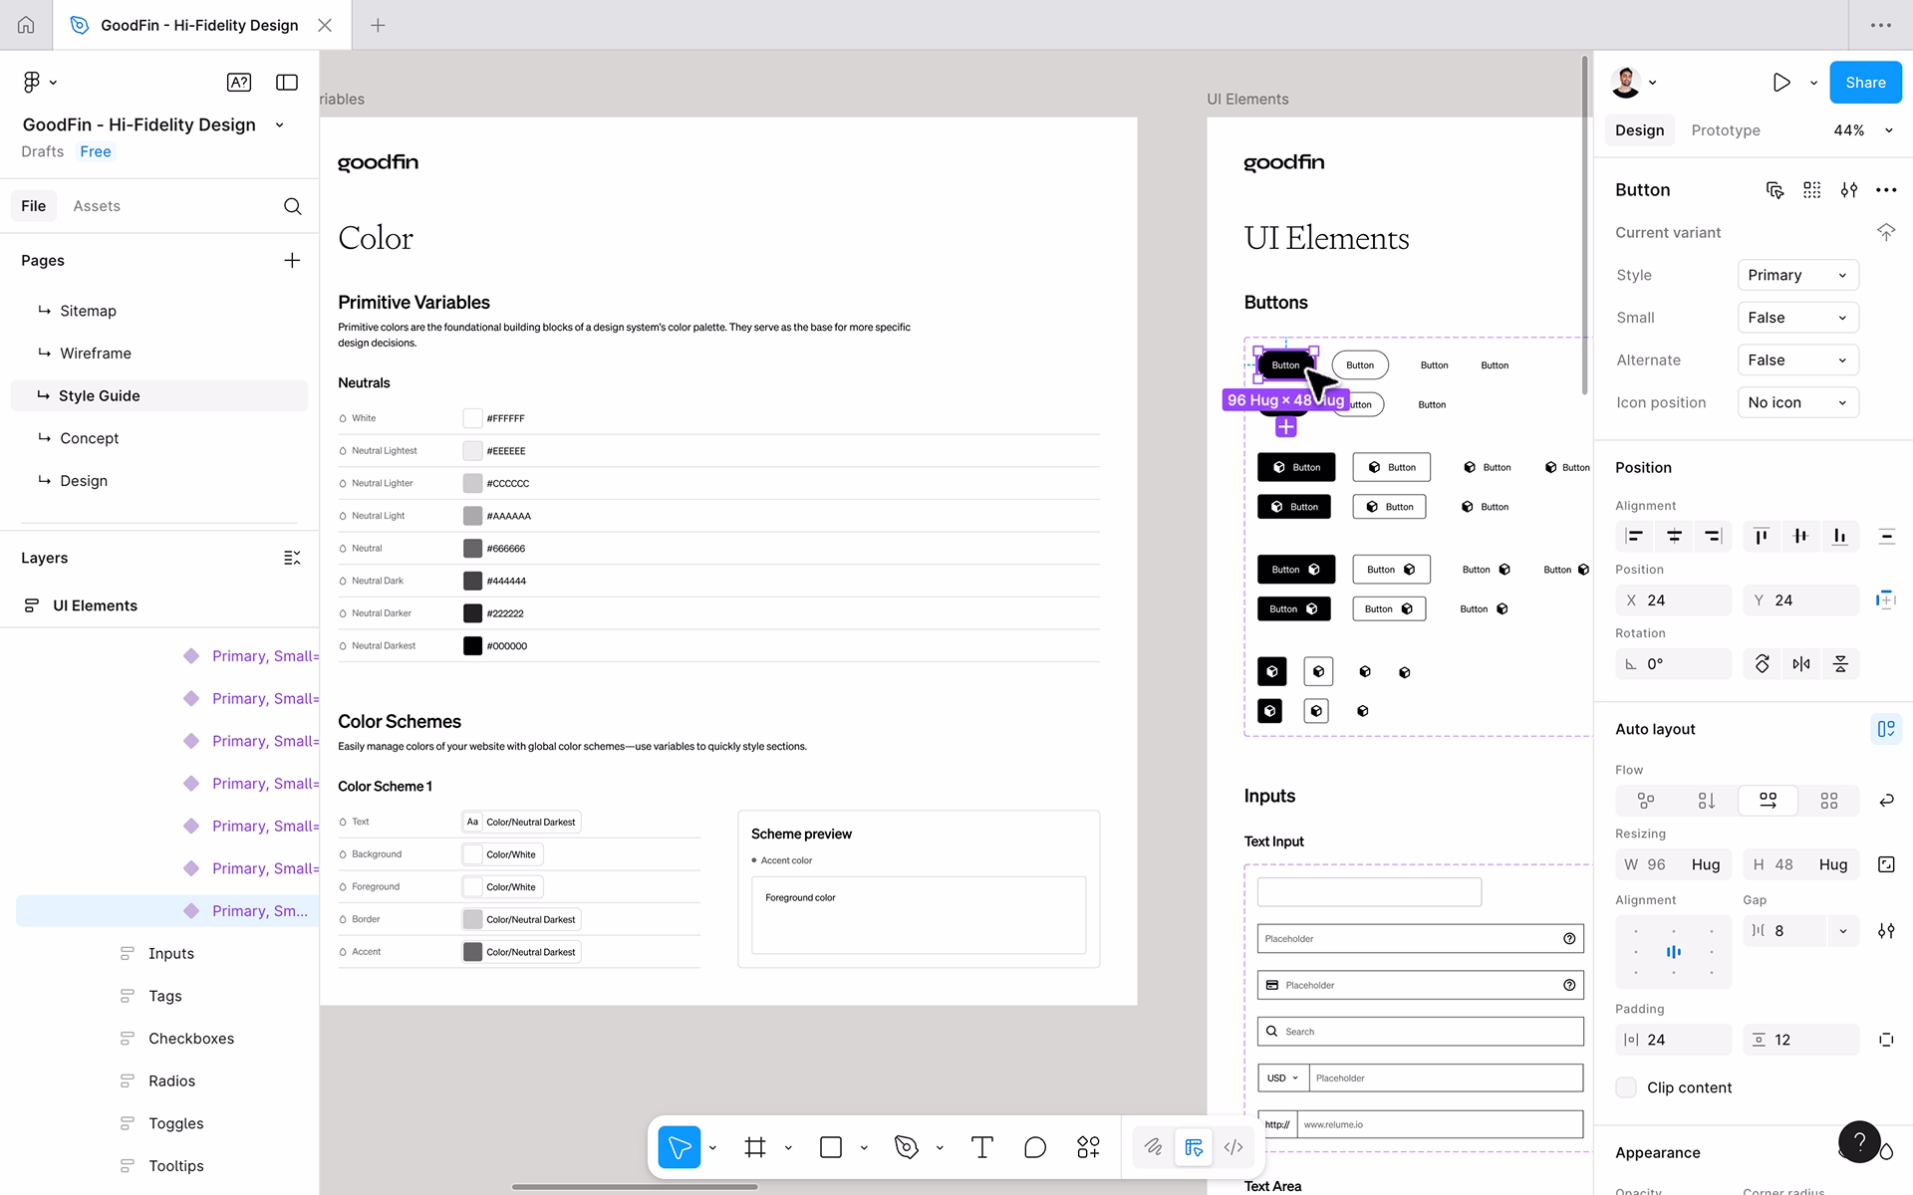This screenshot has height=1195, width=1913.
Task: Switch to the Assets tab
Action: (97, 206)
